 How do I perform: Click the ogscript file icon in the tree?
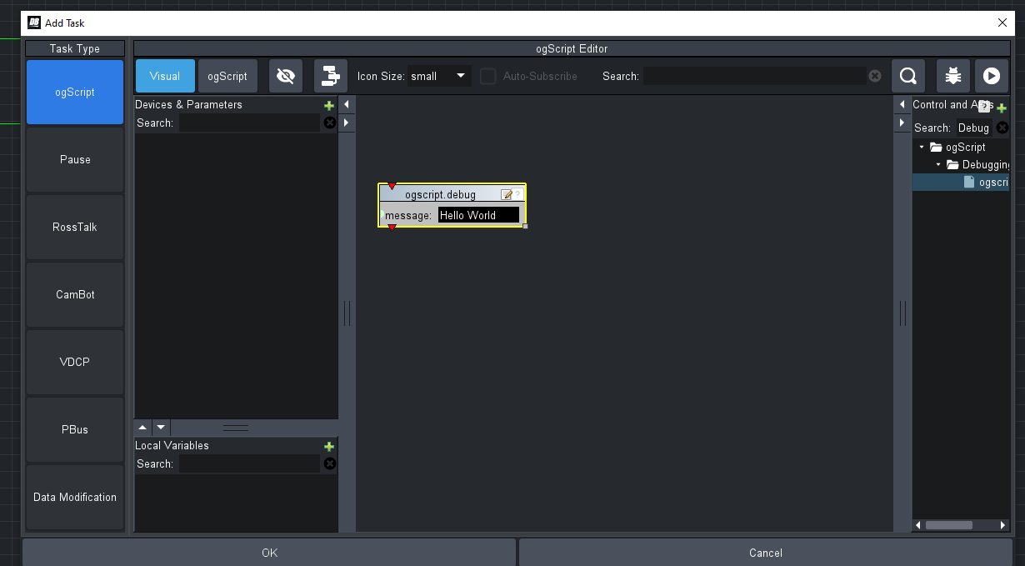969,182
